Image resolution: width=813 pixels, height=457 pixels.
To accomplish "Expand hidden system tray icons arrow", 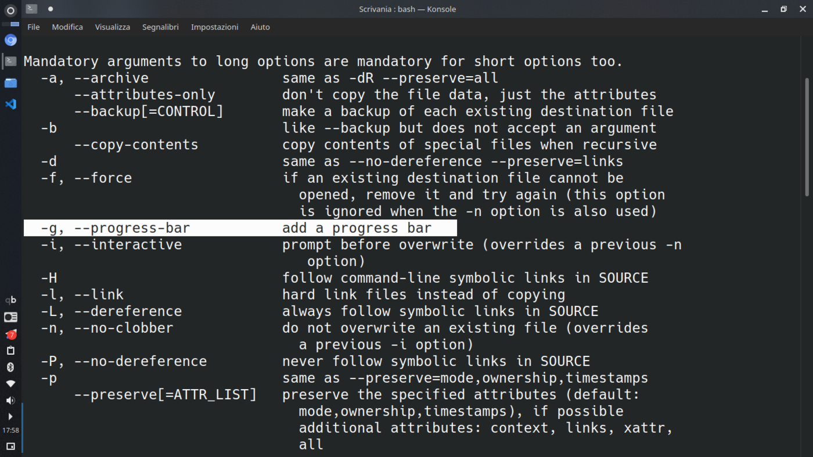I will click(x=10, y=416).
